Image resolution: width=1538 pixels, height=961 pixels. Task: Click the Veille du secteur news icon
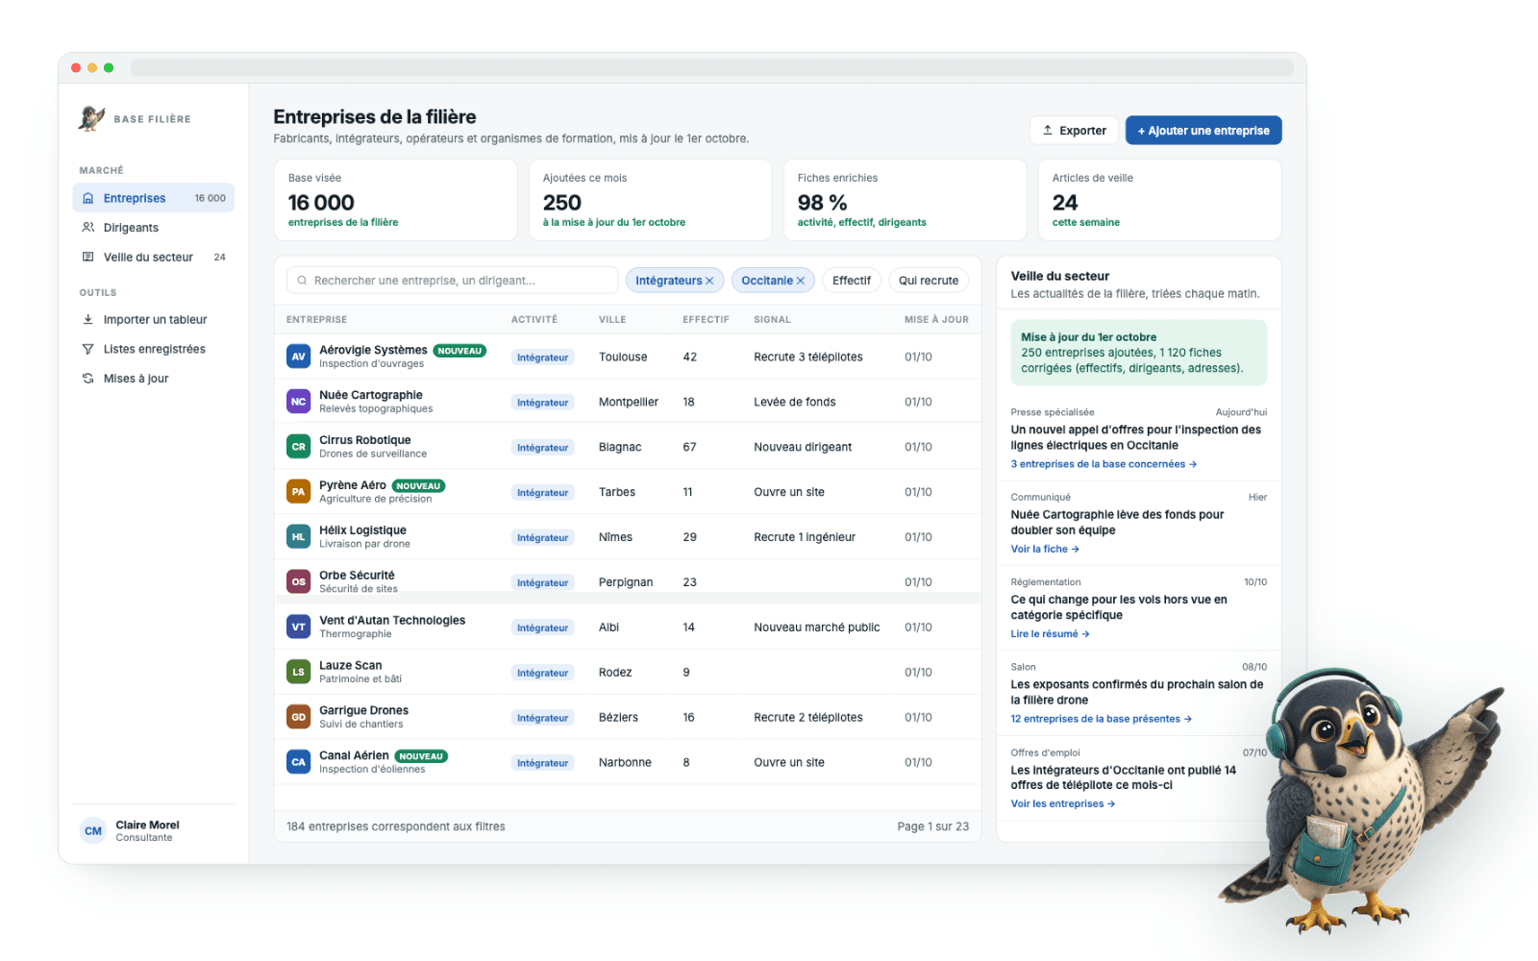pos(88,257)
